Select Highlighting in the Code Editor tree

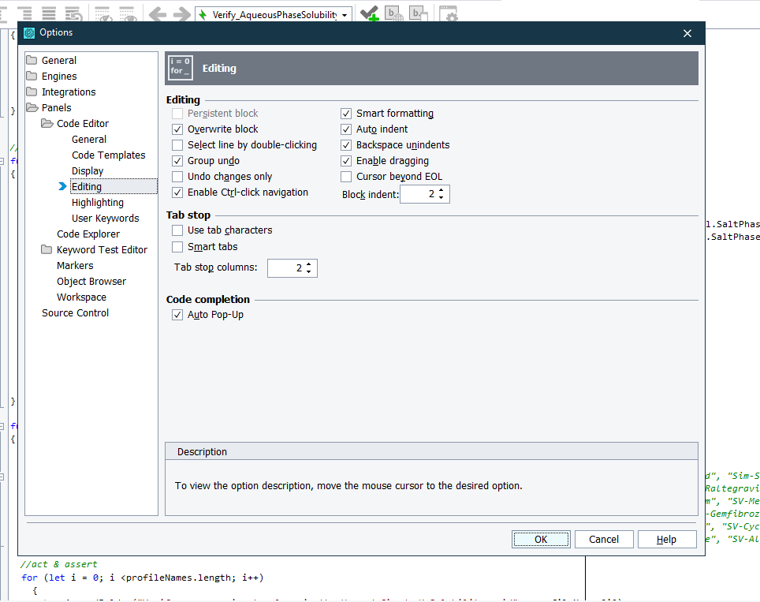(x=98, y=202)
